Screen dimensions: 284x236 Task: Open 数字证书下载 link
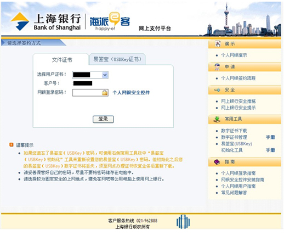[x=234, y=131]
